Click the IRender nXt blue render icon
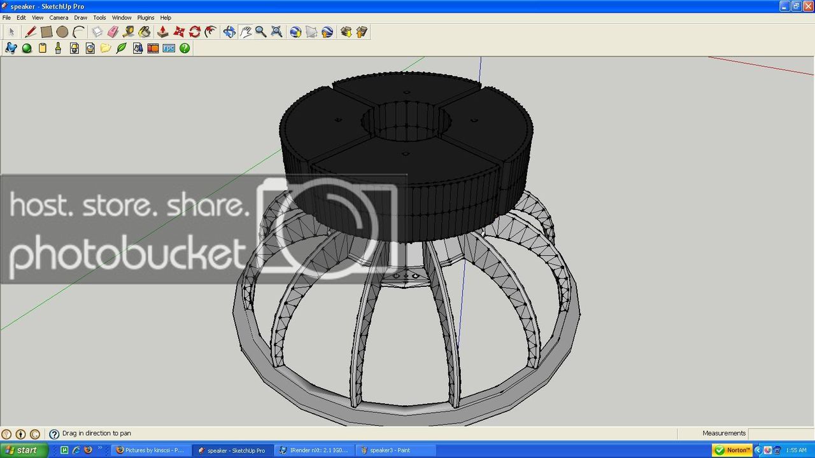The height and width of the screenshot is (458, 815). pyautogui.click(x=11, y=48)
